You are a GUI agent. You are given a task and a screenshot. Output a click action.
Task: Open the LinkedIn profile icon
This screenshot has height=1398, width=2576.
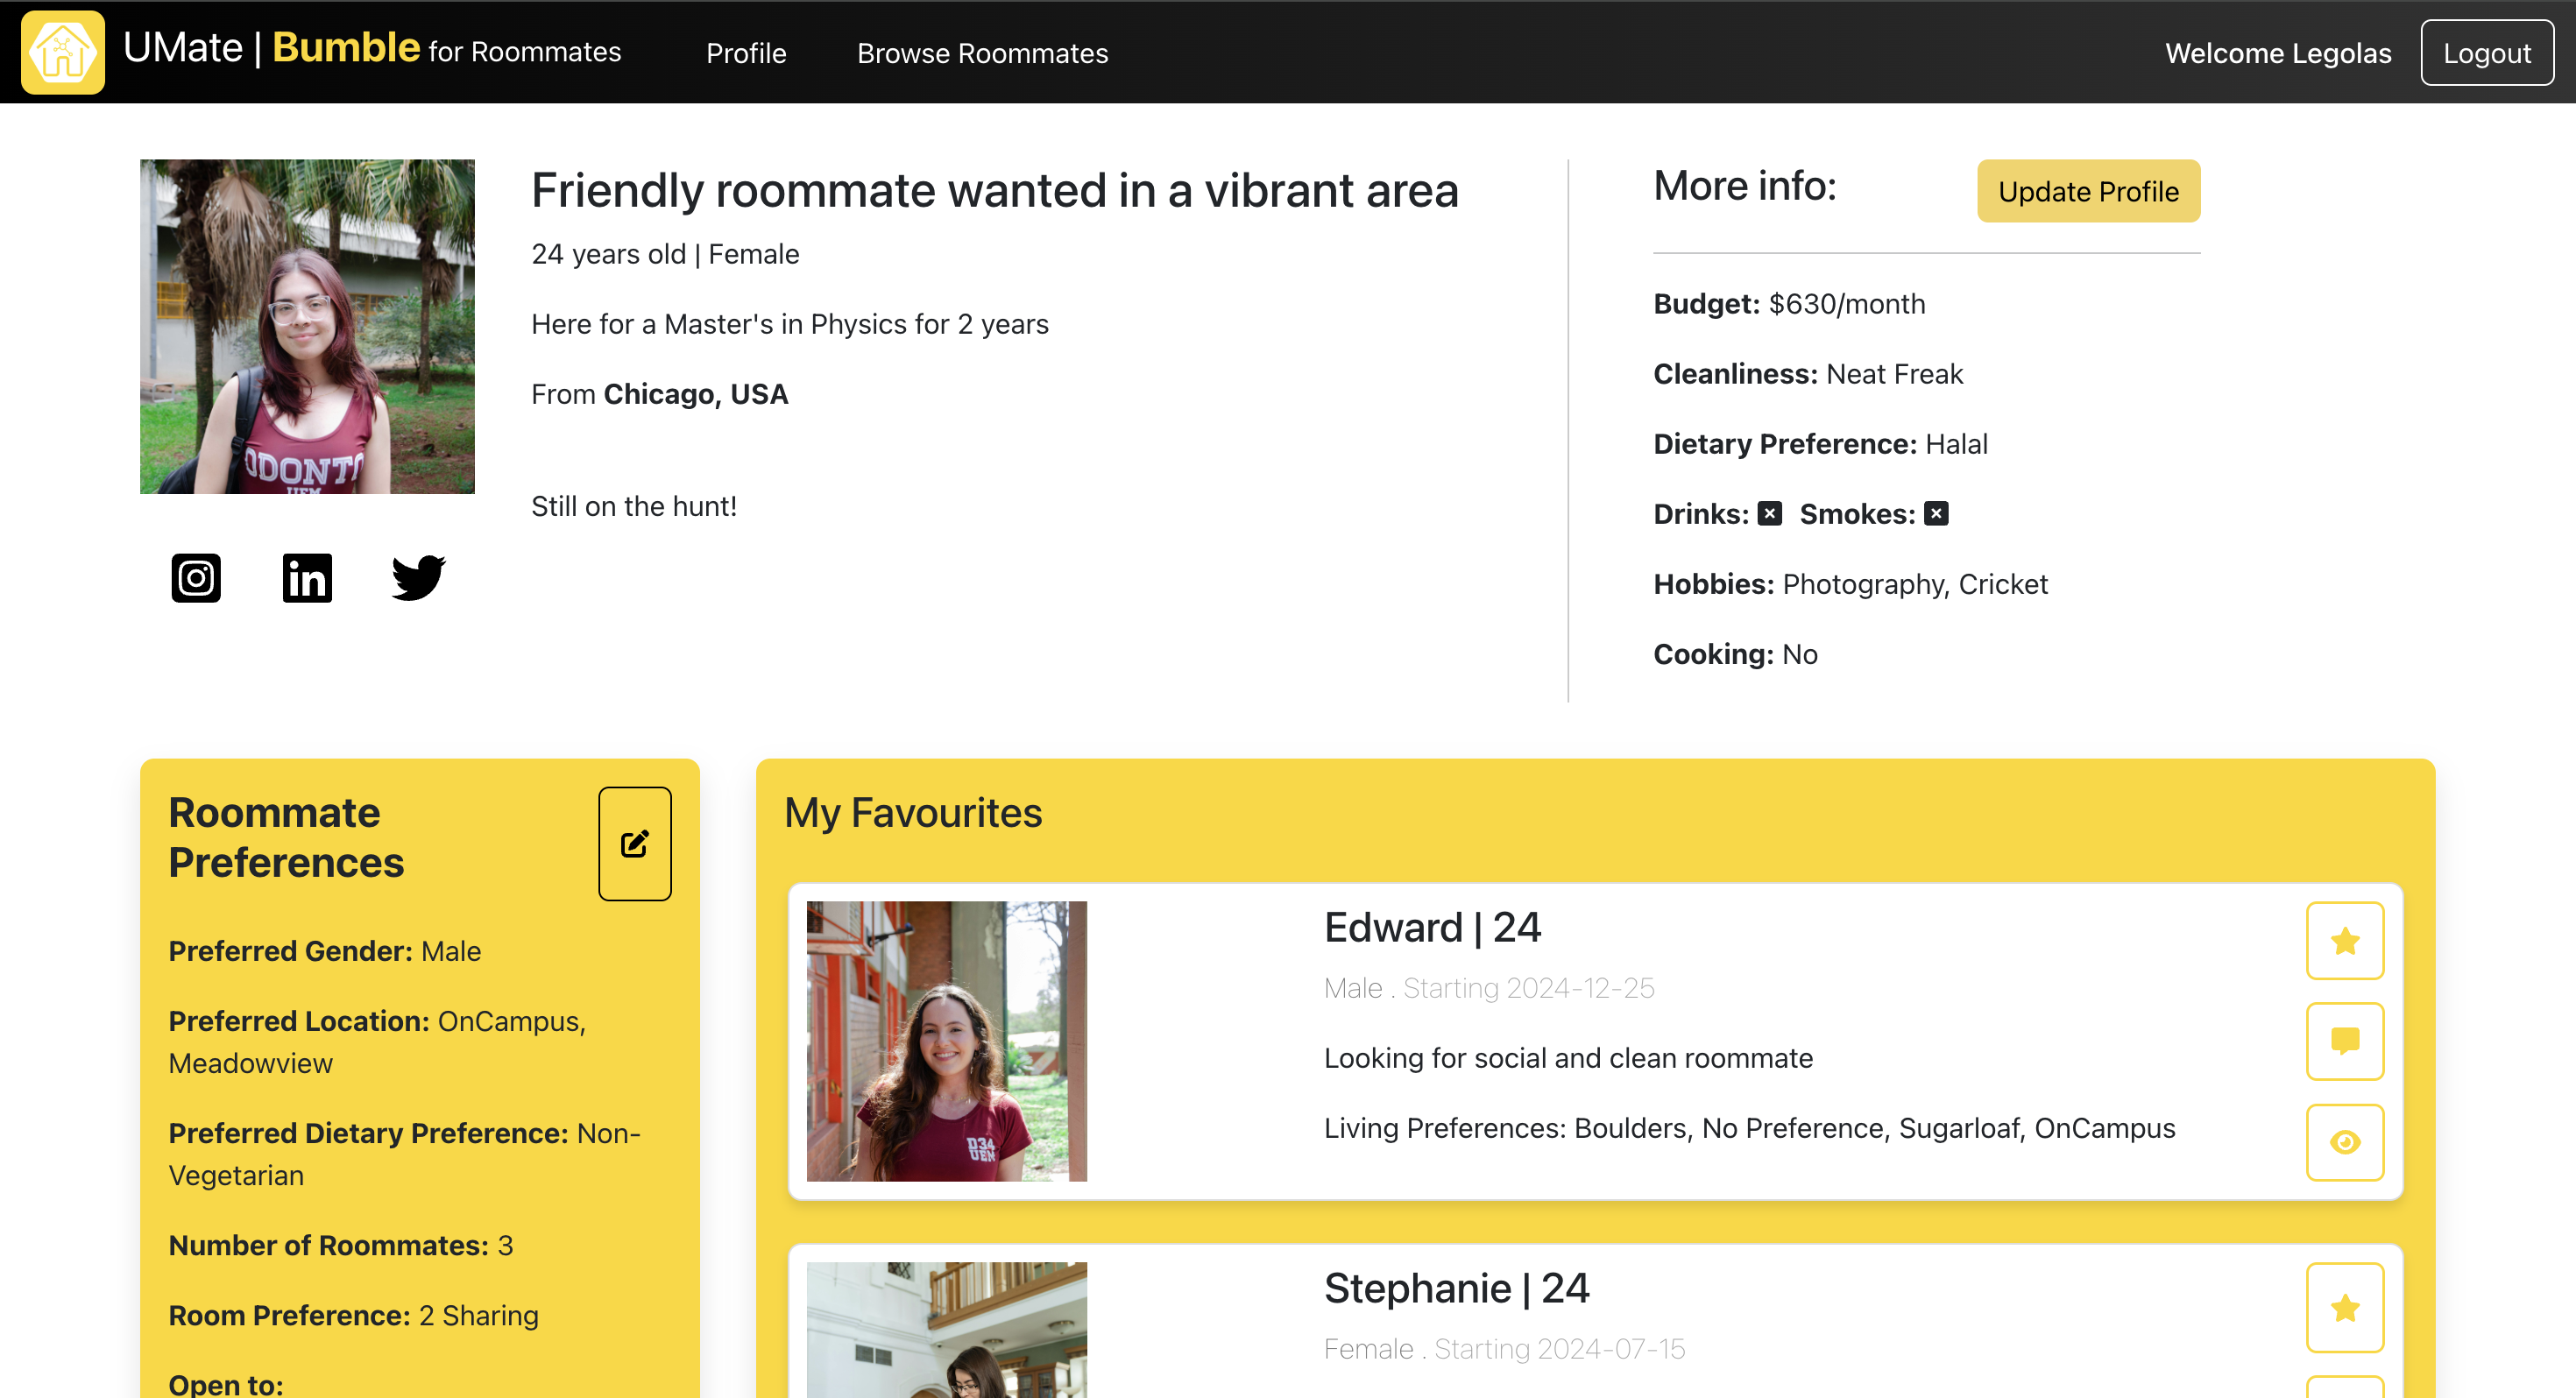(307, 578)
